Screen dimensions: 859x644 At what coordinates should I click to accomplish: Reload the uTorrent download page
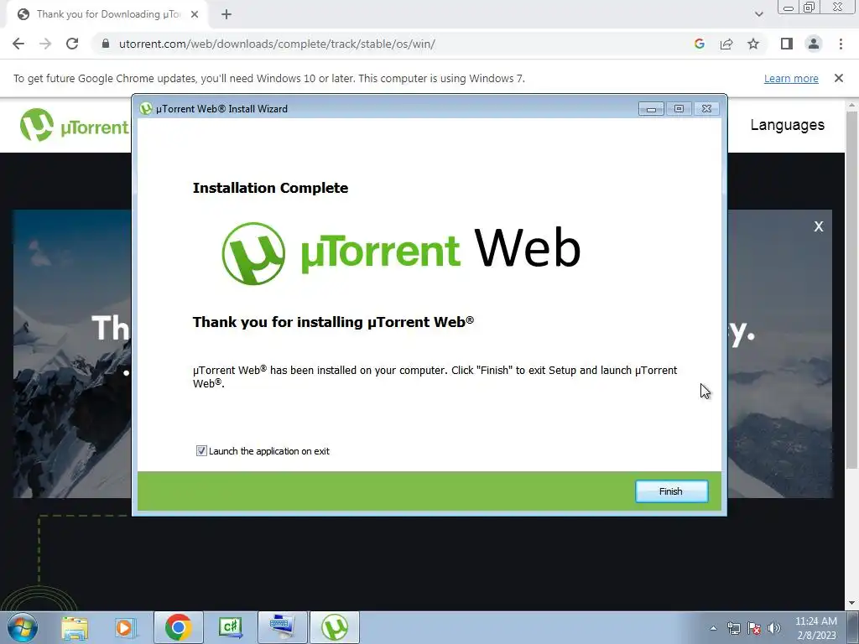coord(72,44)
